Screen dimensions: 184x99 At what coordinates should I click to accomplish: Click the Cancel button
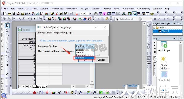pyautogui.click(x=101, y=60)
